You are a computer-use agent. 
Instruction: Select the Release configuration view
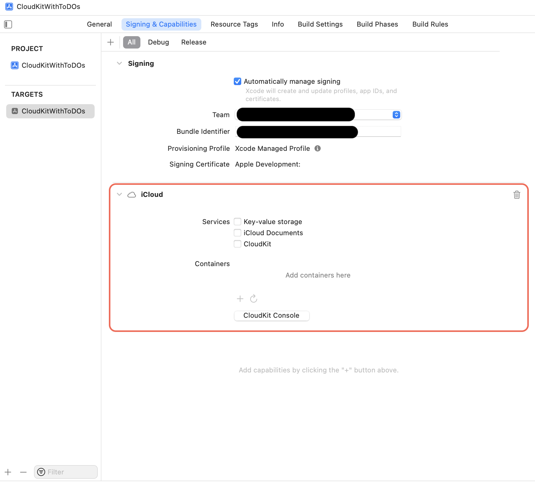click(194, 42)
